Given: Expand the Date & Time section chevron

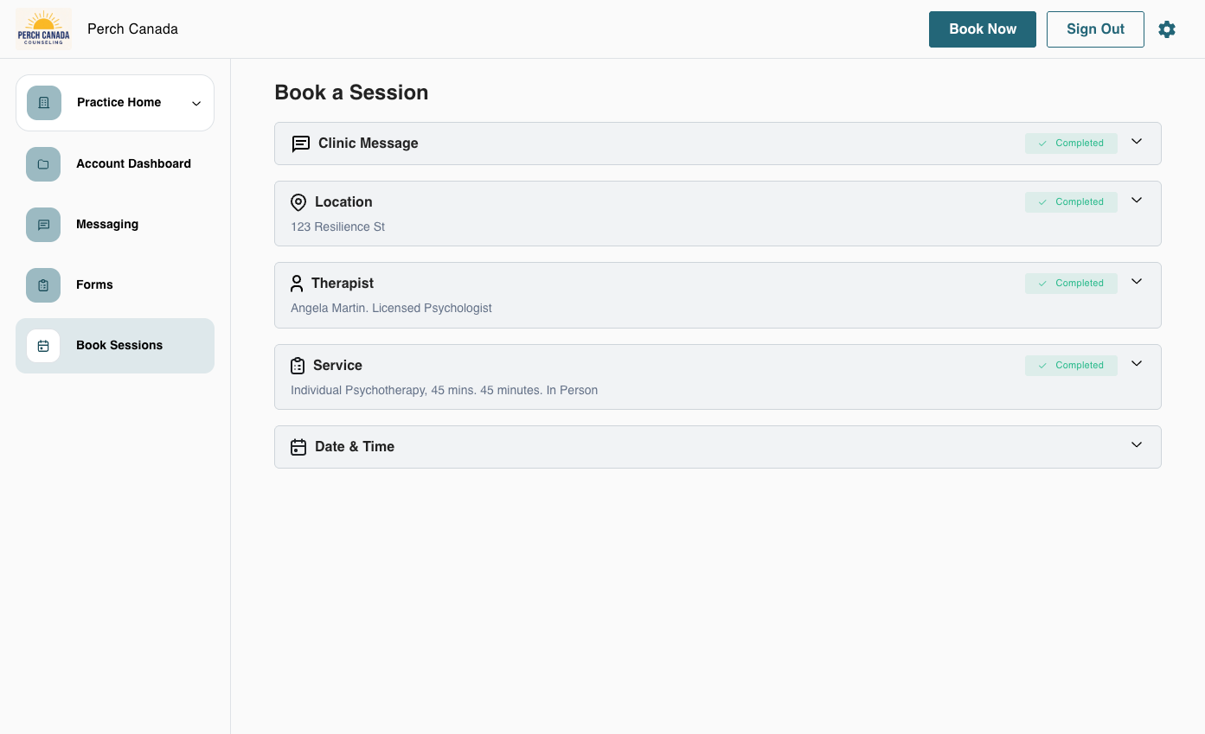Looking at the screenshot, I should tap(1137, 445).
